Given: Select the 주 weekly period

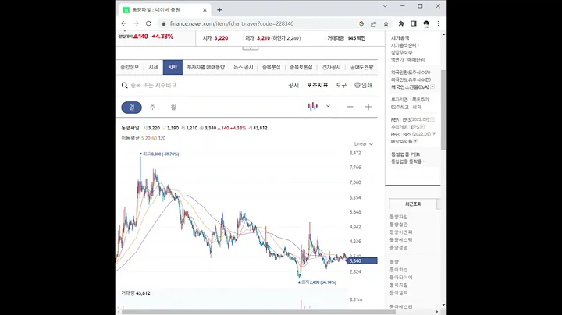Looking at the screenshot, I should [152, 108].
